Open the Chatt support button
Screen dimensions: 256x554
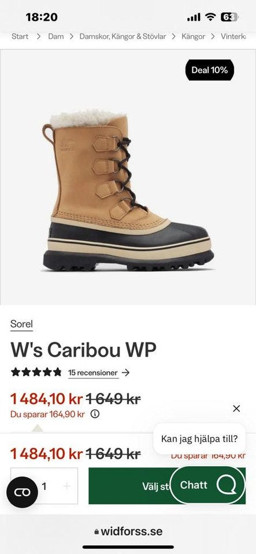(207, 485)
